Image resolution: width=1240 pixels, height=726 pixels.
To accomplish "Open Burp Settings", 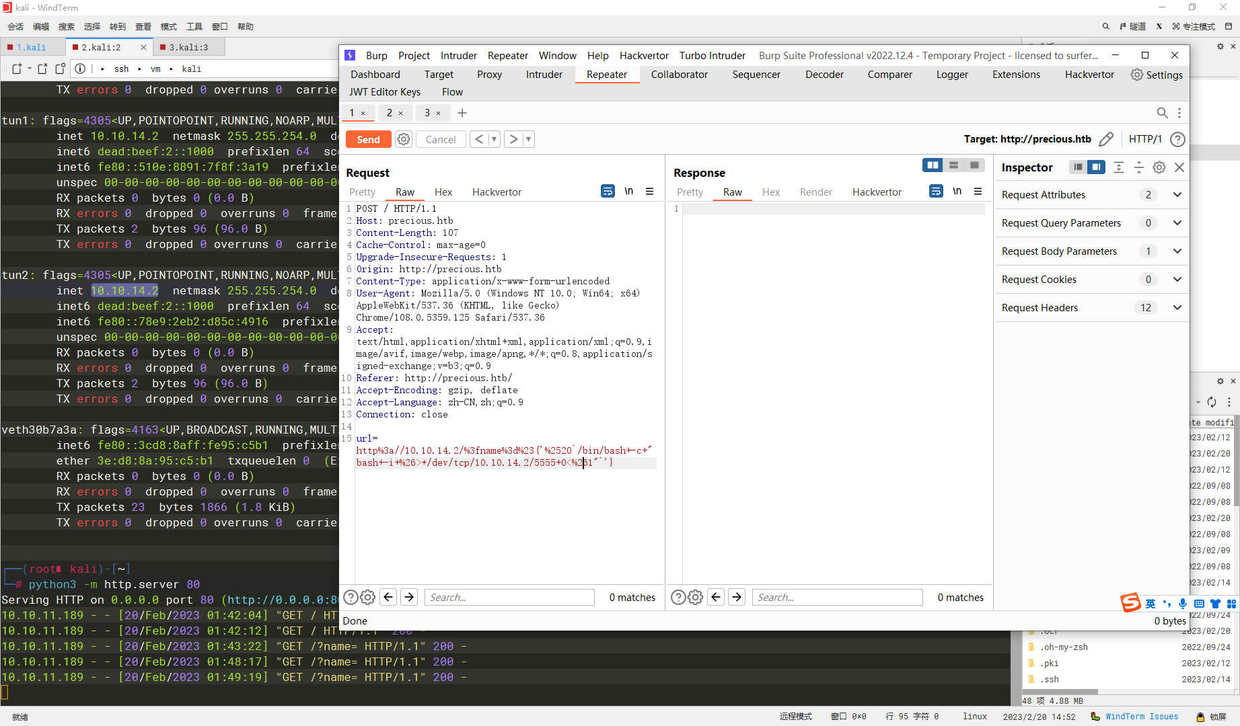I will tap(1157, 75).
